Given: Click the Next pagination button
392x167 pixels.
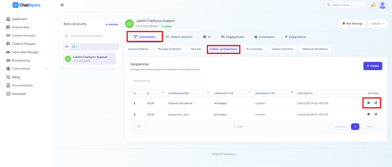Looking at the screenshot, I should point(370,126).
